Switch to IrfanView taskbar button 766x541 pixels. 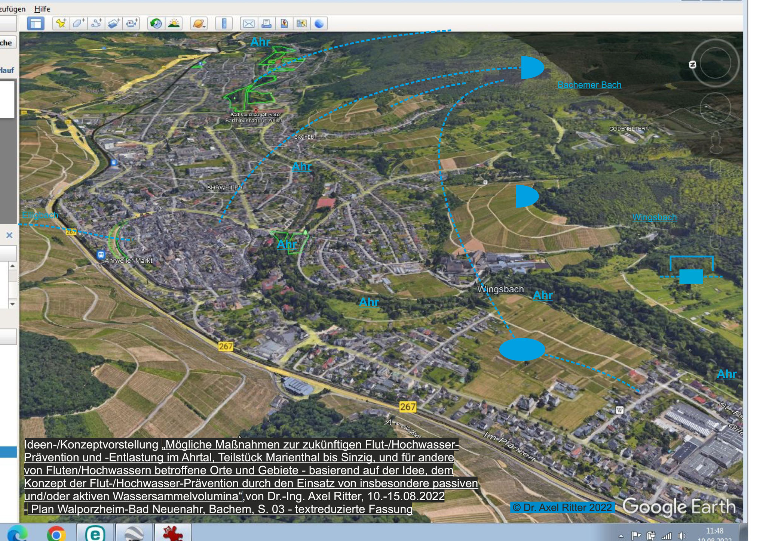(173, 533)
